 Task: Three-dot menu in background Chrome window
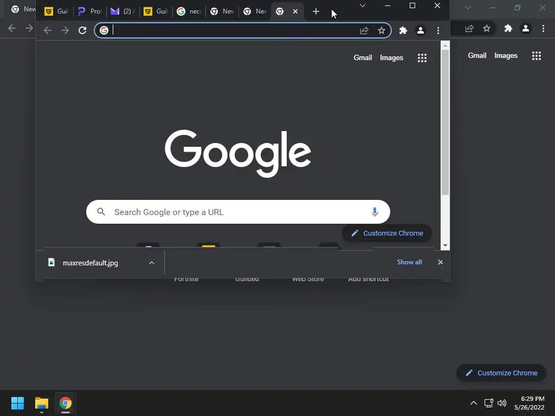click(x=543, y=29)
